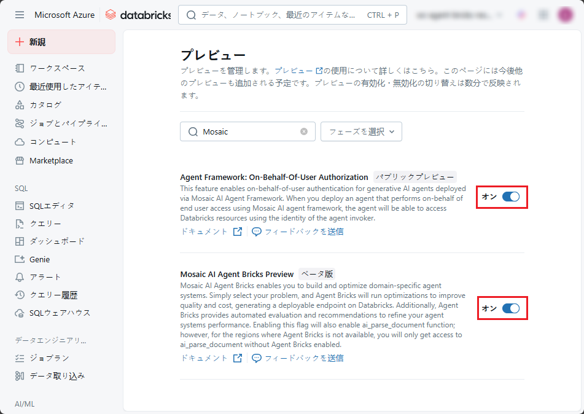The image size is (584, 414).
Task: Toggle off On-Behalf-Of-User Authorization preview
Action: coord(510,197)
